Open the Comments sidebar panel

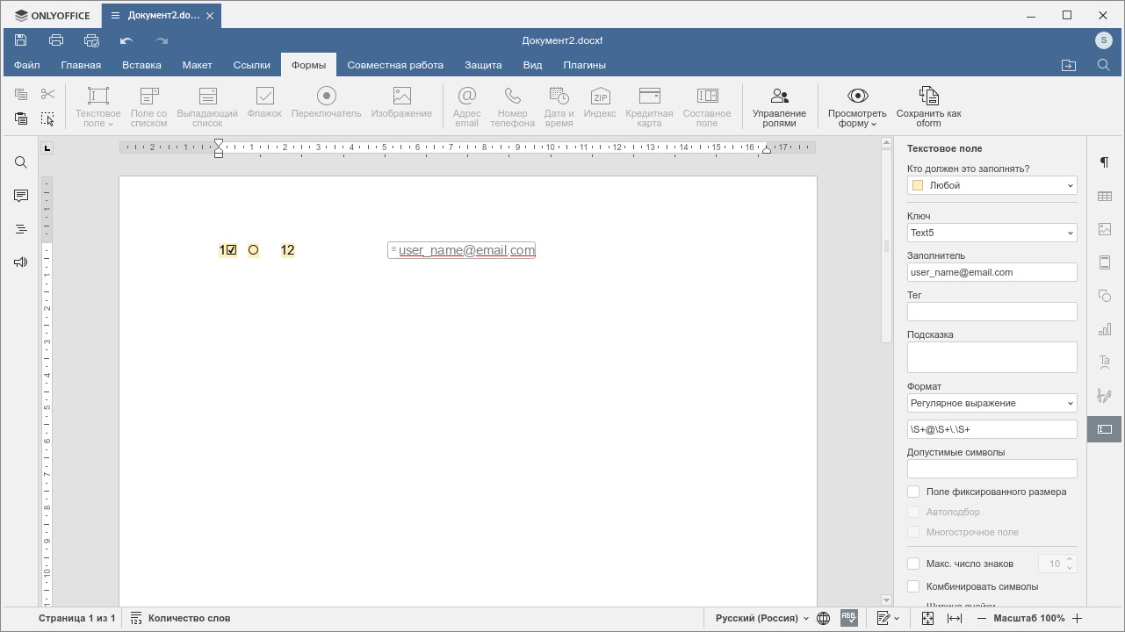point(21,196)
